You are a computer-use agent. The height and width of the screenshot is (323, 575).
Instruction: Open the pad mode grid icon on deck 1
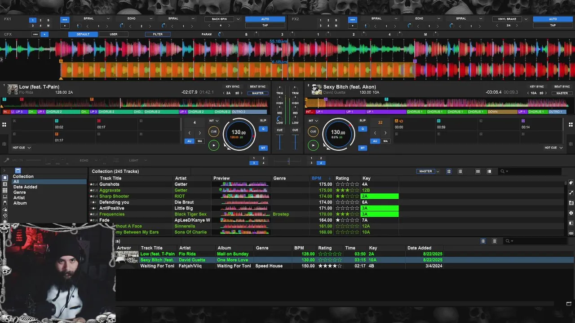4,125
